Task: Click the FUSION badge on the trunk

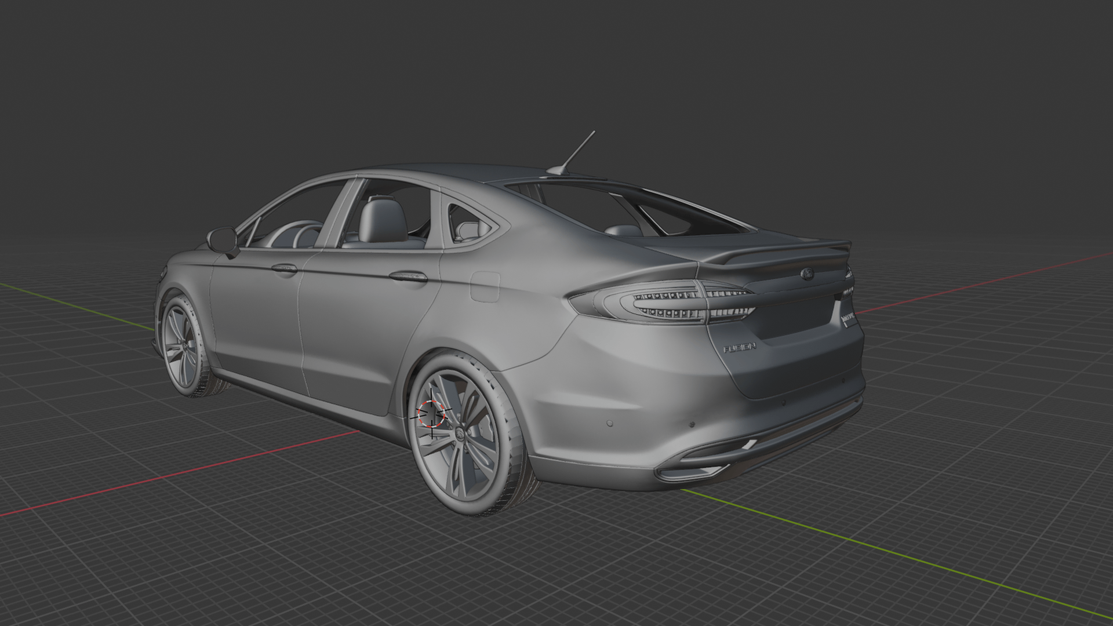Action: tap(739, 347)
